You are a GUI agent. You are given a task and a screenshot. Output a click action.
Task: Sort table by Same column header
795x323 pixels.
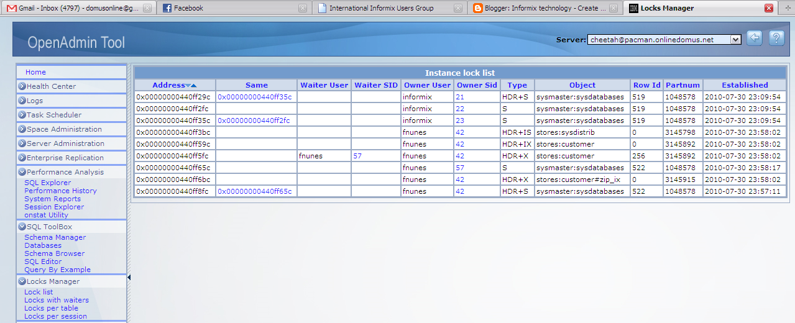pyautogui.click(x=257, y=85)
